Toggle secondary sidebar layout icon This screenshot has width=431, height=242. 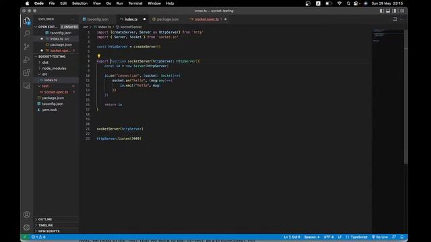coord(394,11)
